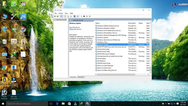Select Wondershare Driver Install Service help row

coord(122,56)
